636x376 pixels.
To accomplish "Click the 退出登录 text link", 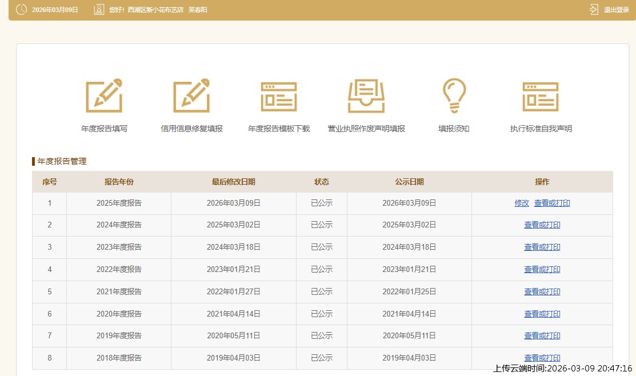I will (x=616, y=10).
